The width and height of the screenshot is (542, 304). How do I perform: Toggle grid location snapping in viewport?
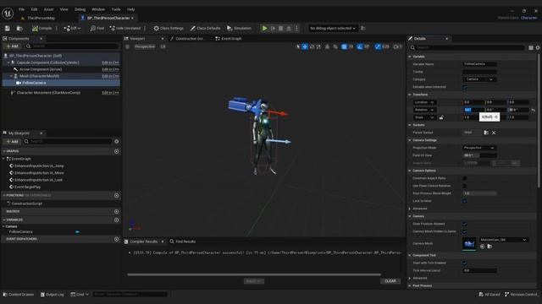344,46
